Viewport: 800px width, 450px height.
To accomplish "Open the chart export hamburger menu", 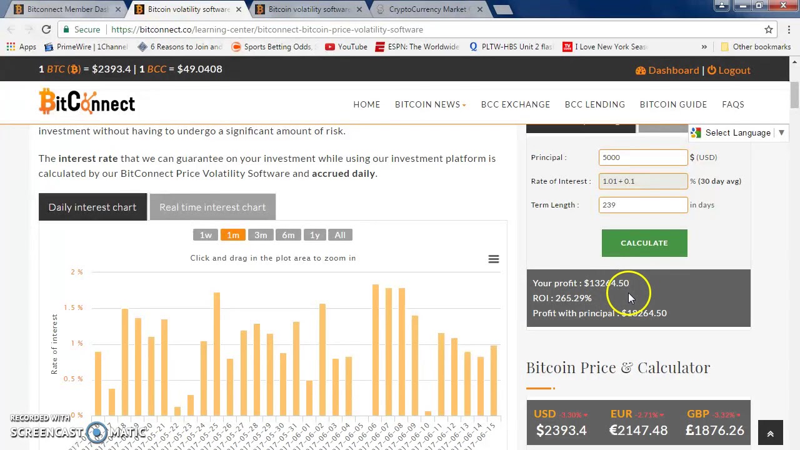I will tap(494, 259).
